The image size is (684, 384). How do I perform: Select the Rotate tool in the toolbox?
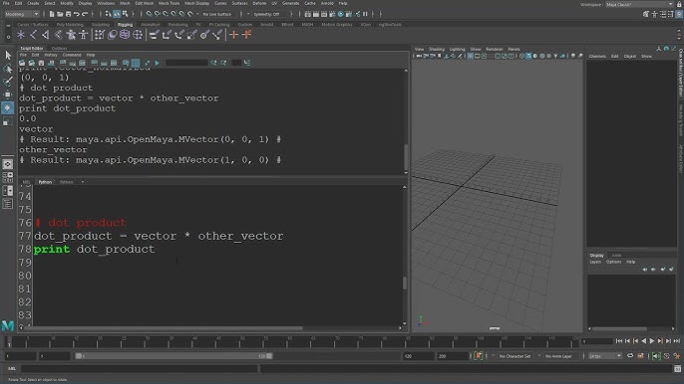pyautogui.click(x=7, y=108)
